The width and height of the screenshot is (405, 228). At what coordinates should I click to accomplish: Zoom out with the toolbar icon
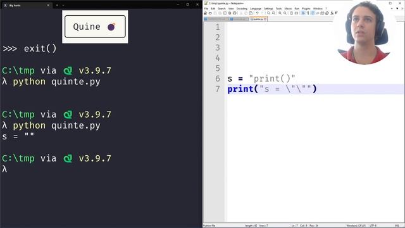tap(285, 13)
